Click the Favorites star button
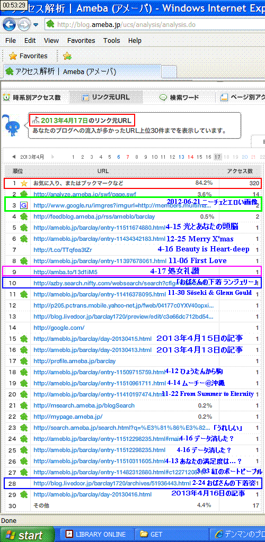Image resolution: width=265 pixels, height=542 pixels. click(29, 56)
